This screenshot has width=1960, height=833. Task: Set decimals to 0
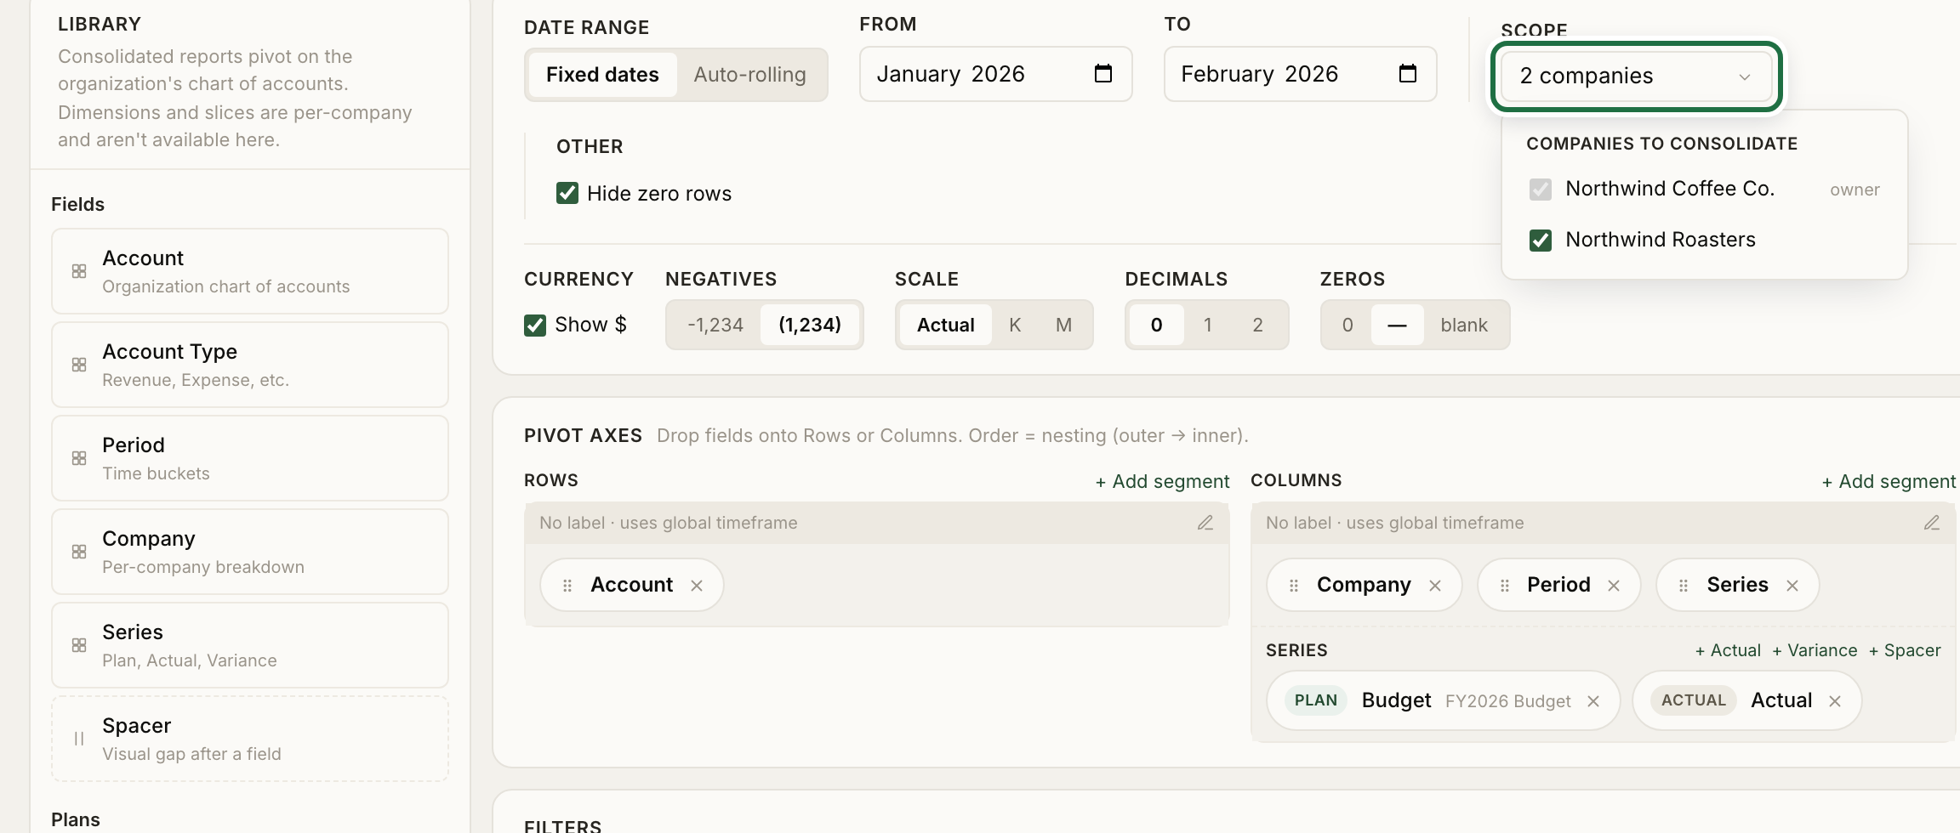pos(1157,325)
